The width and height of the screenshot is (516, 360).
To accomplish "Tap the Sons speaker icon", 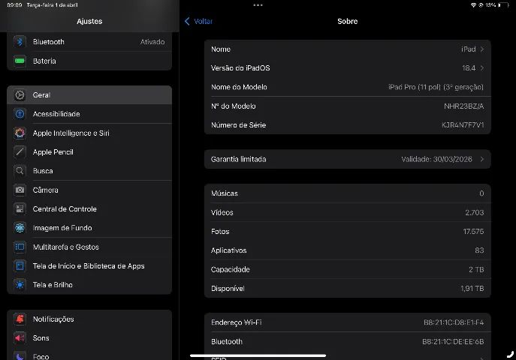I will pos(20,338).
